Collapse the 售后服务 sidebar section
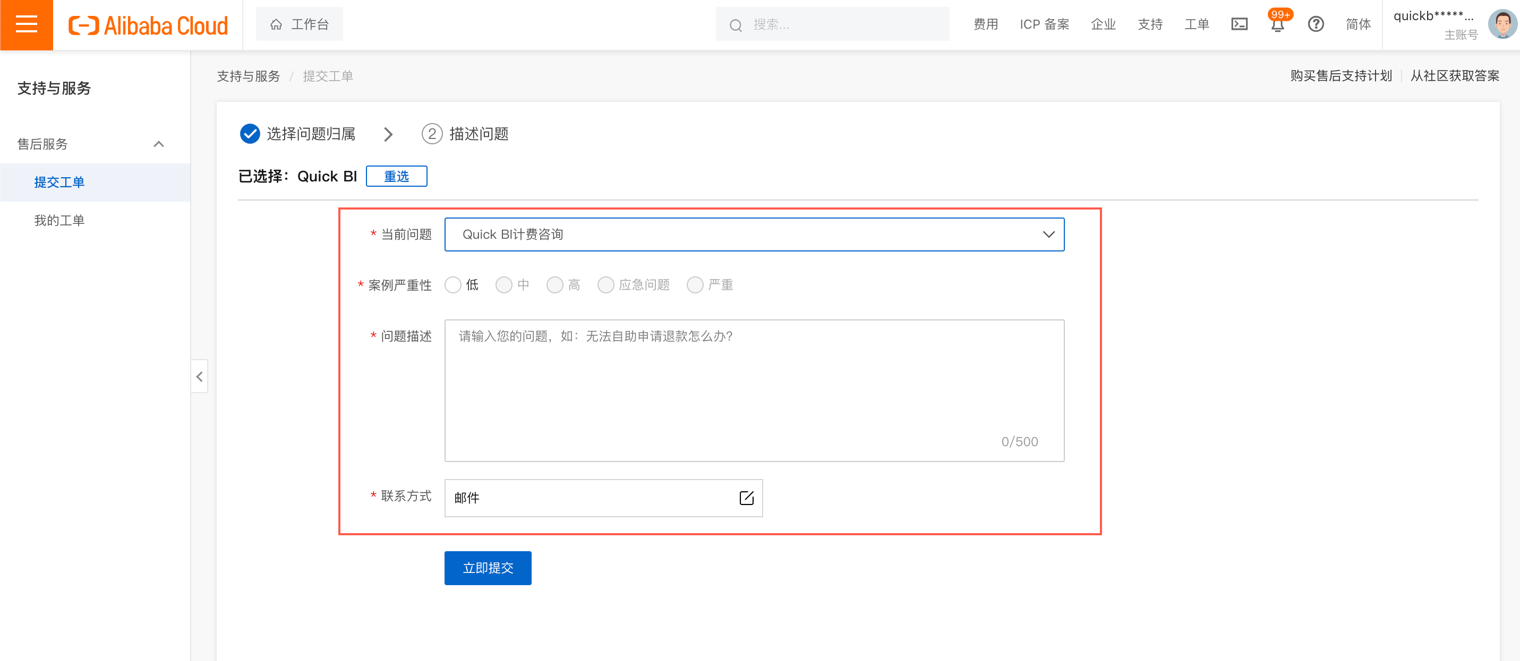Screen dimensions: 1520x661 click(158, 144)
